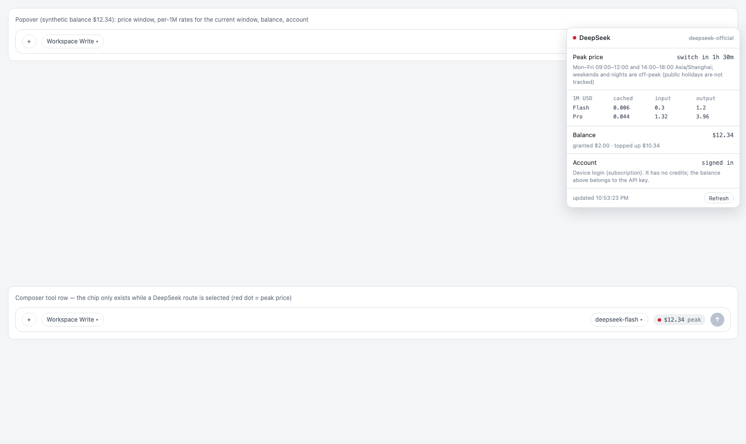746x444 pixels.
Task: Click the 'updated 10:53:23 PM' timestamp
Action: point(600,198)
